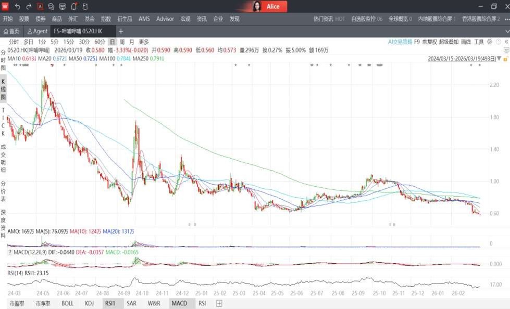Toggle the RSI1 indicator tab
The width and height of the screenshot is (510, 309).
[110, 303]
